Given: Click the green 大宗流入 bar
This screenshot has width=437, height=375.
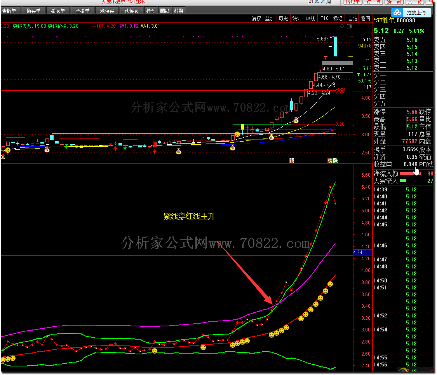Looking at the screenshot, I should pos(403,181).
